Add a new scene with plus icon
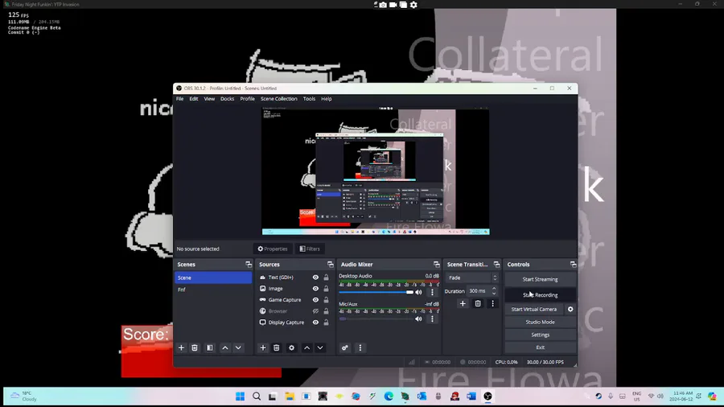 pyautogui.click(x=181, y=348)
